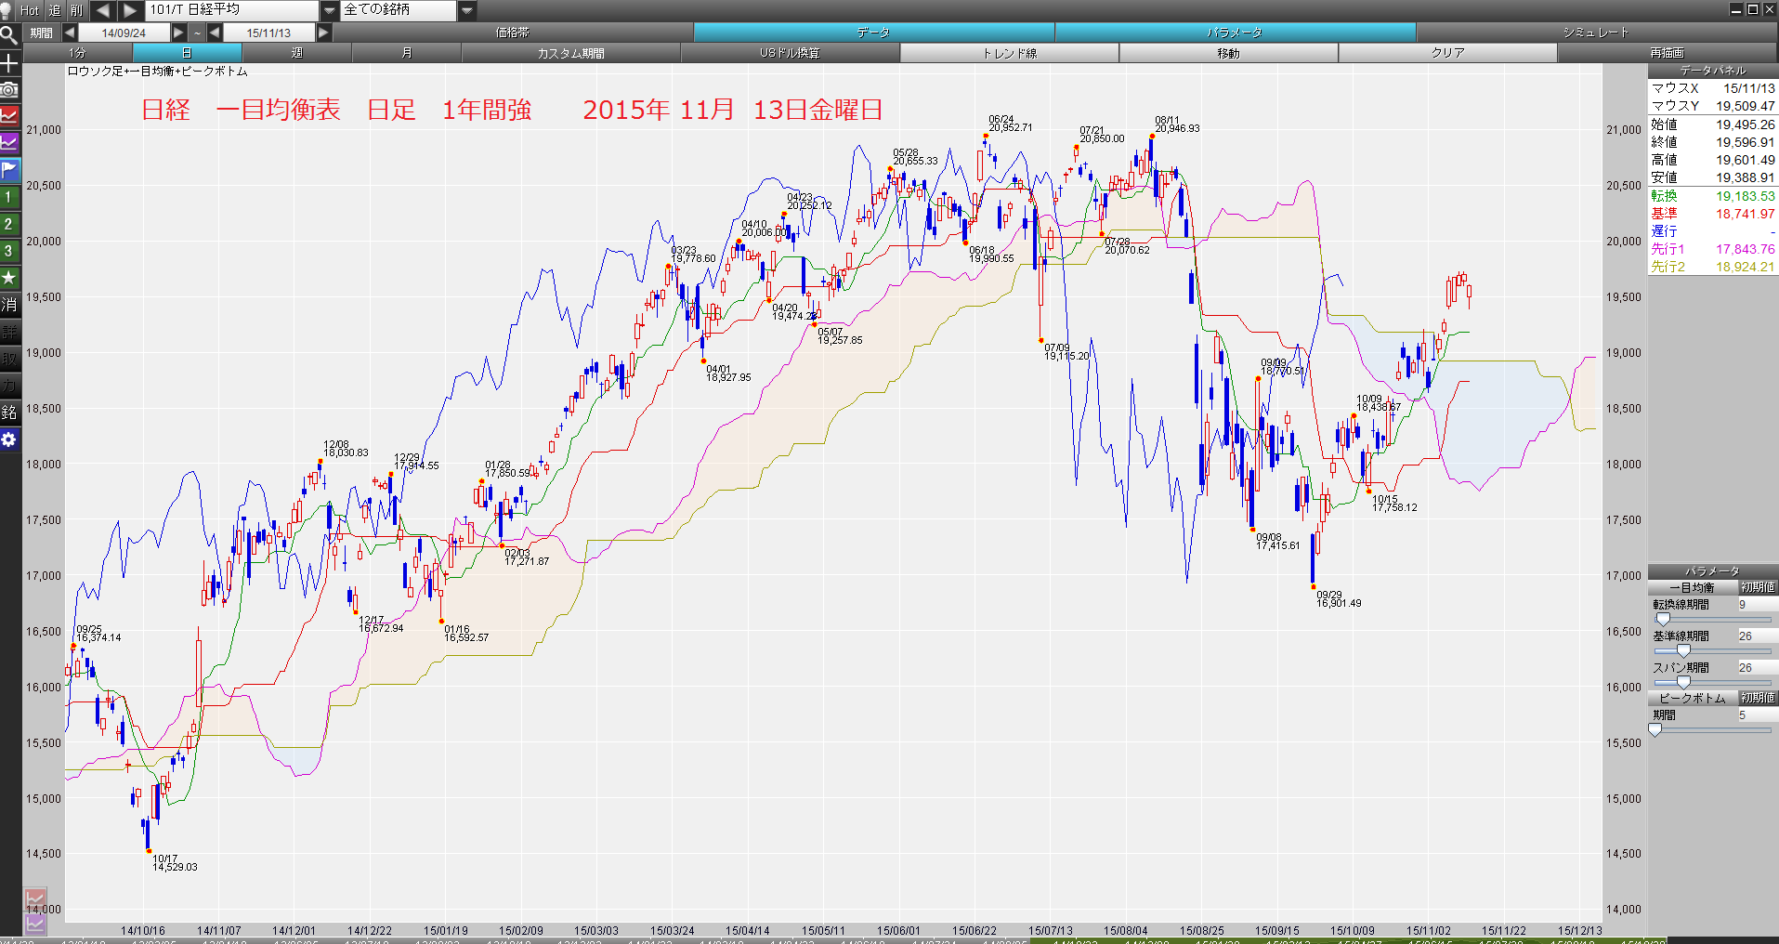The height and width of the screenshot is (944, 1779).
Task: Click the faded red chart icon at bottom-left
Action: pyautogui.click(x=35, y=899)
